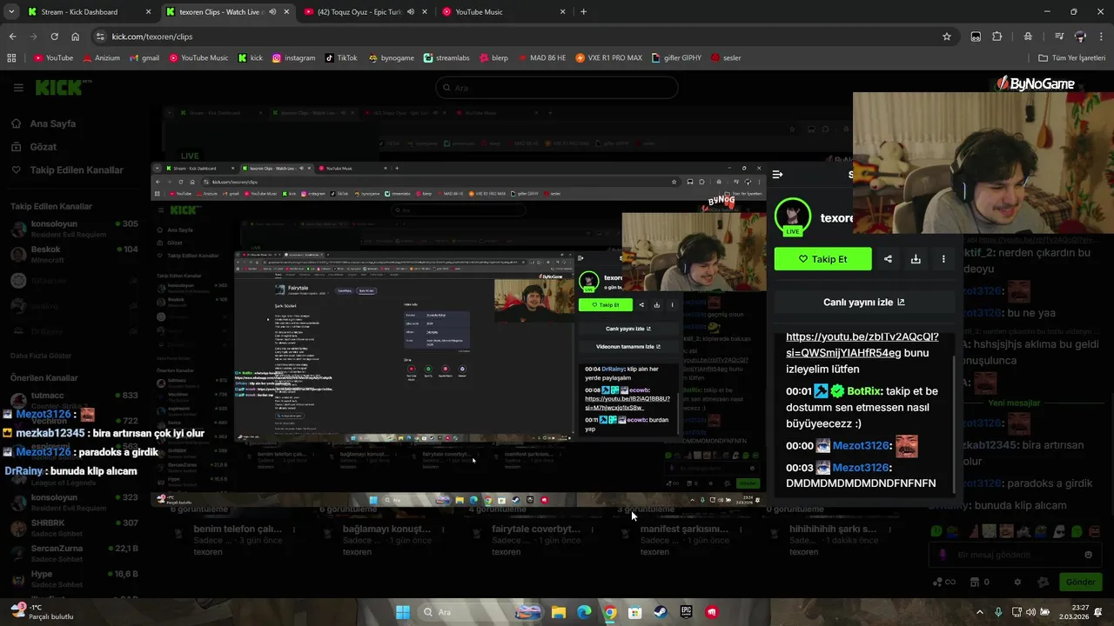Open Microsoft Store from taskbar
Screen dimensions: 1114x626
635,612
